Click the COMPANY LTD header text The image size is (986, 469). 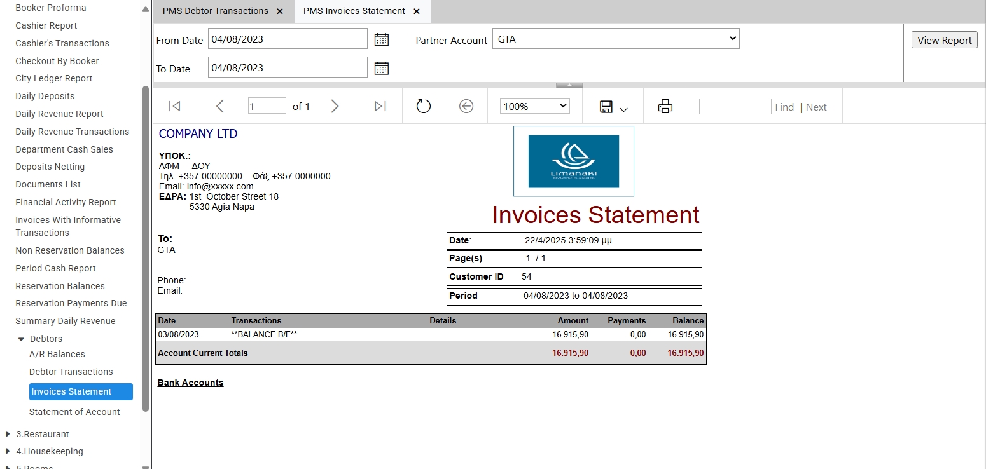(x=198, y=133)
